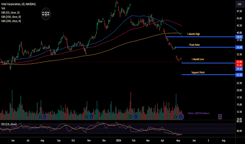Image resolution: width=245 pixels, height=144 pixels.
Task: Click the Sep label on time axis
Action: (x=59, y=140)
